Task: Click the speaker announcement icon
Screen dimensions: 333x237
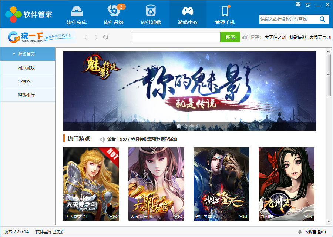Action: [102, 140]
